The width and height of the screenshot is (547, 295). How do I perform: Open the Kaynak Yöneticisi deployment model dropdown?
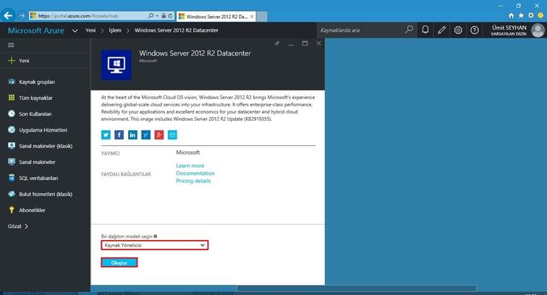click(x=155, y=245)
